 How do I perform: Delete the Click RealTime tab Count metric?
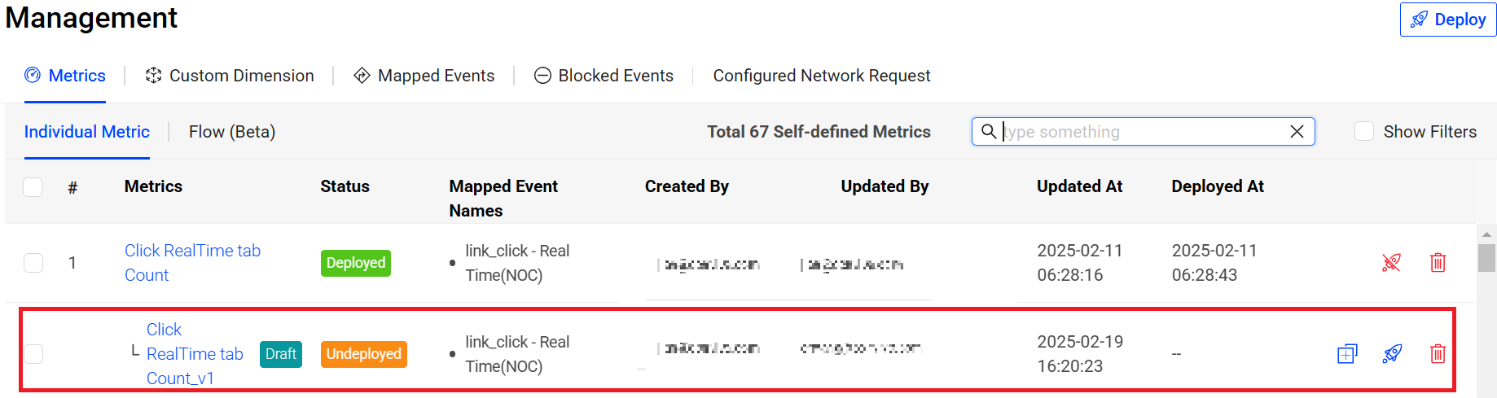1438,263
